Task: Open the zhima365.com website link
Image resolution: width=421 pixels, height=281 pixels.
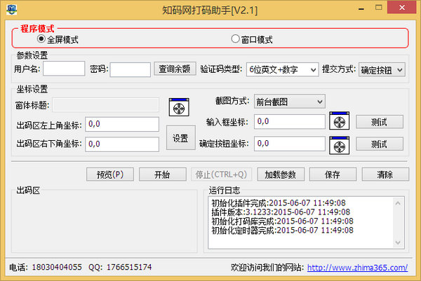Action: point(357,267)
